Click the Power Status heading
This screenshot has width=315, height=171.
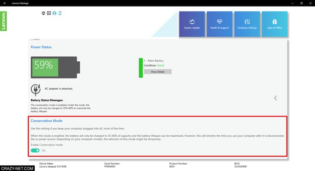click(x=41, y=47)
